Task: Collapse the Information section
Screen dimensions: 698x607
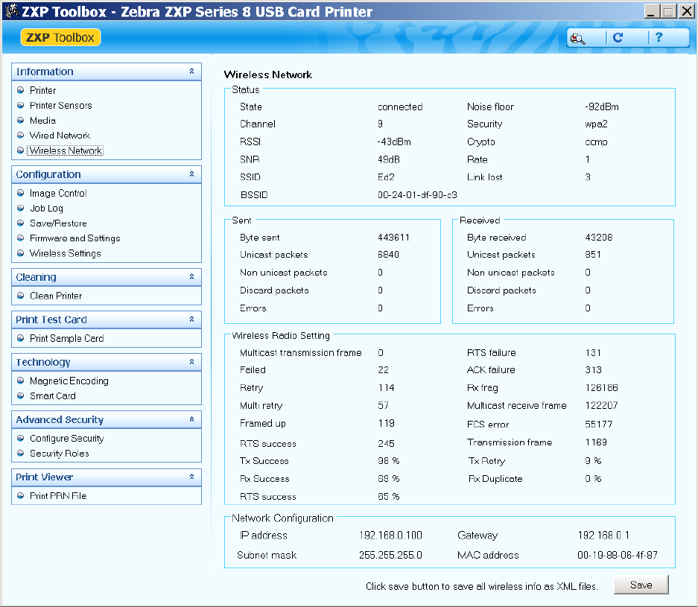Action: (x=192, y=71)
